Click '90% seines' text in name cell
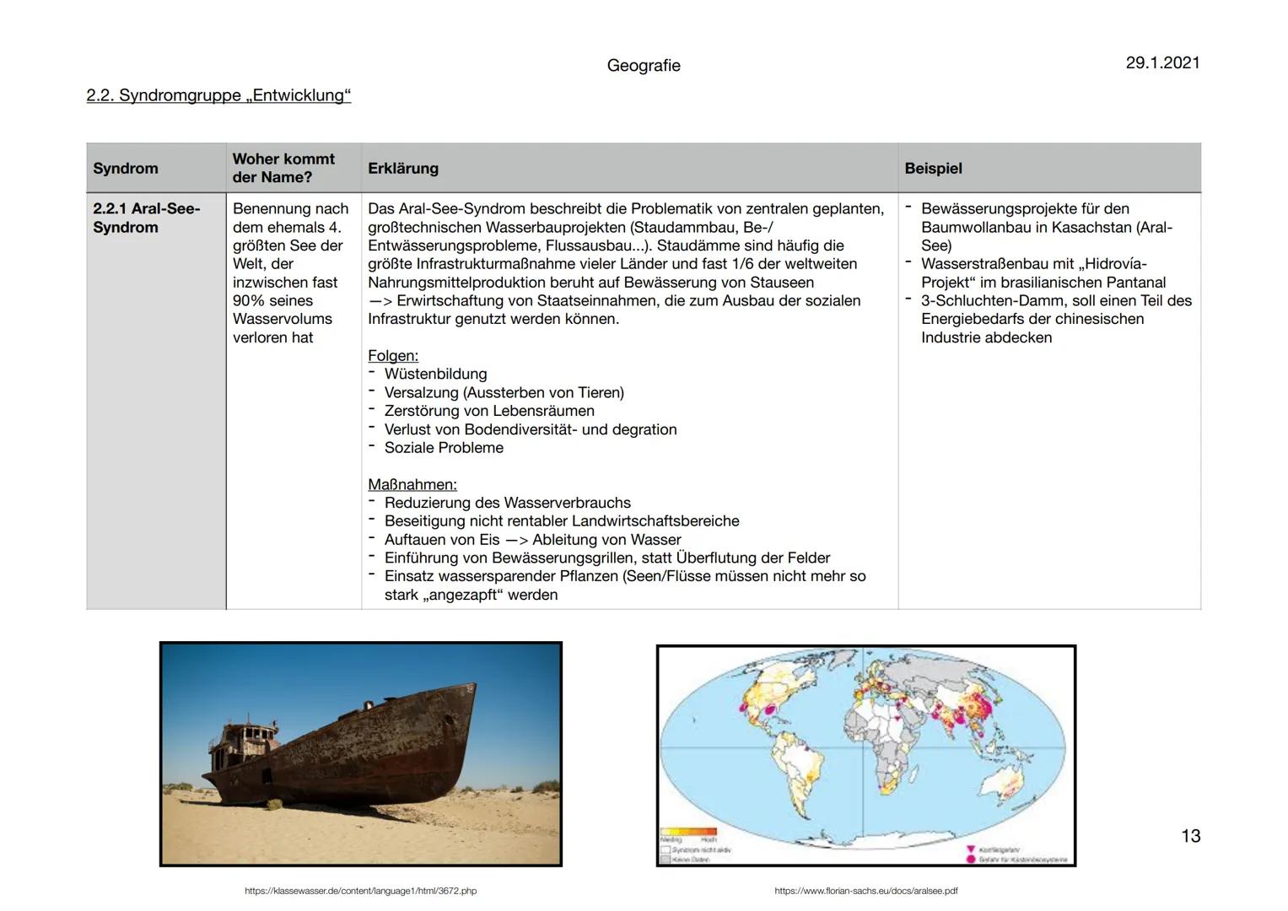The width and height of the screenshot is (1288, 911). [272, 301]
